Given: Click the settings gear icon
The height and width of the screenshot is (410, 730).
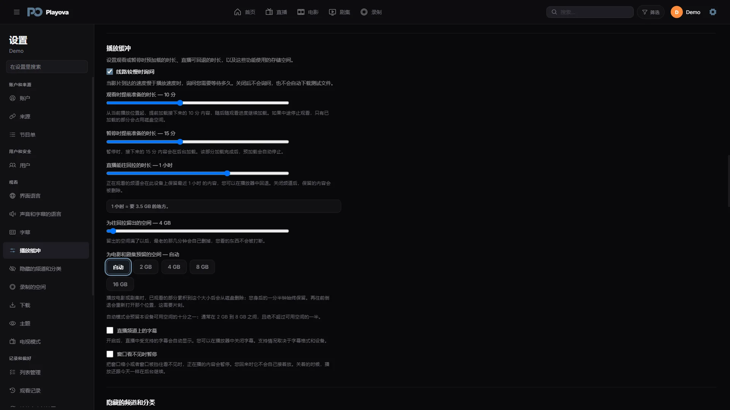Looking at the screenshot, I should (713, 12).
